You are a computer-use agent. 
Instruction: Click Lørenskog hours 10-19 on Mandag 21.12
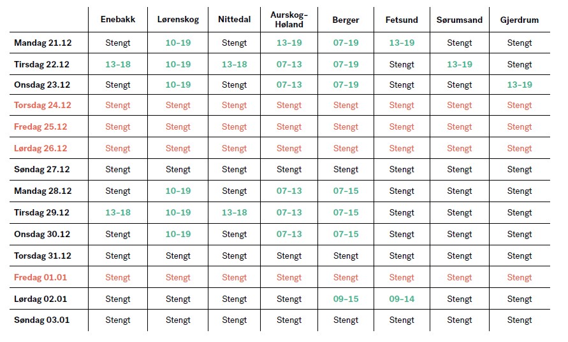pos(178,43)
